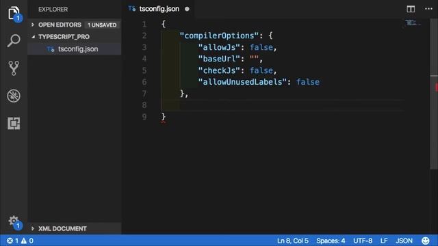Click the "allowUnusedLabels" key on line 6
This screenshot has height=246, width=438.
[x=242, y=82]
